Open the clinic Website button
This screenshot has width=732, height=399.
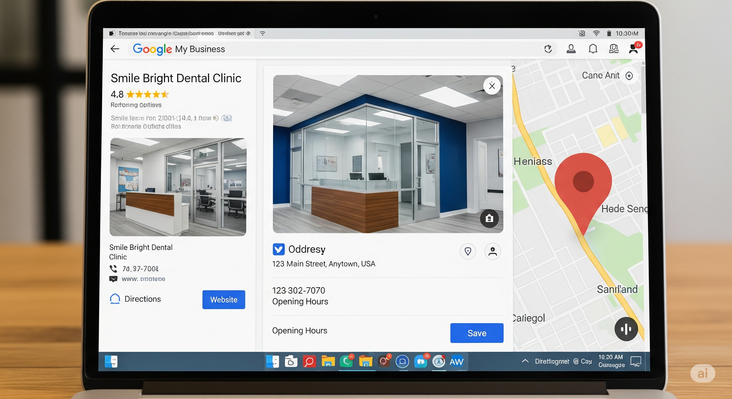pos(224,300)
